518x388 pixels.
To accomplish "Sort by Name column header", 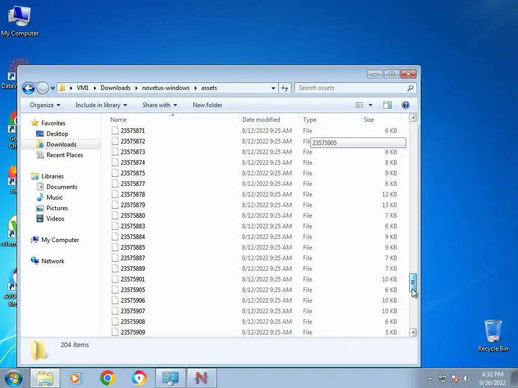I will (118, 120).
